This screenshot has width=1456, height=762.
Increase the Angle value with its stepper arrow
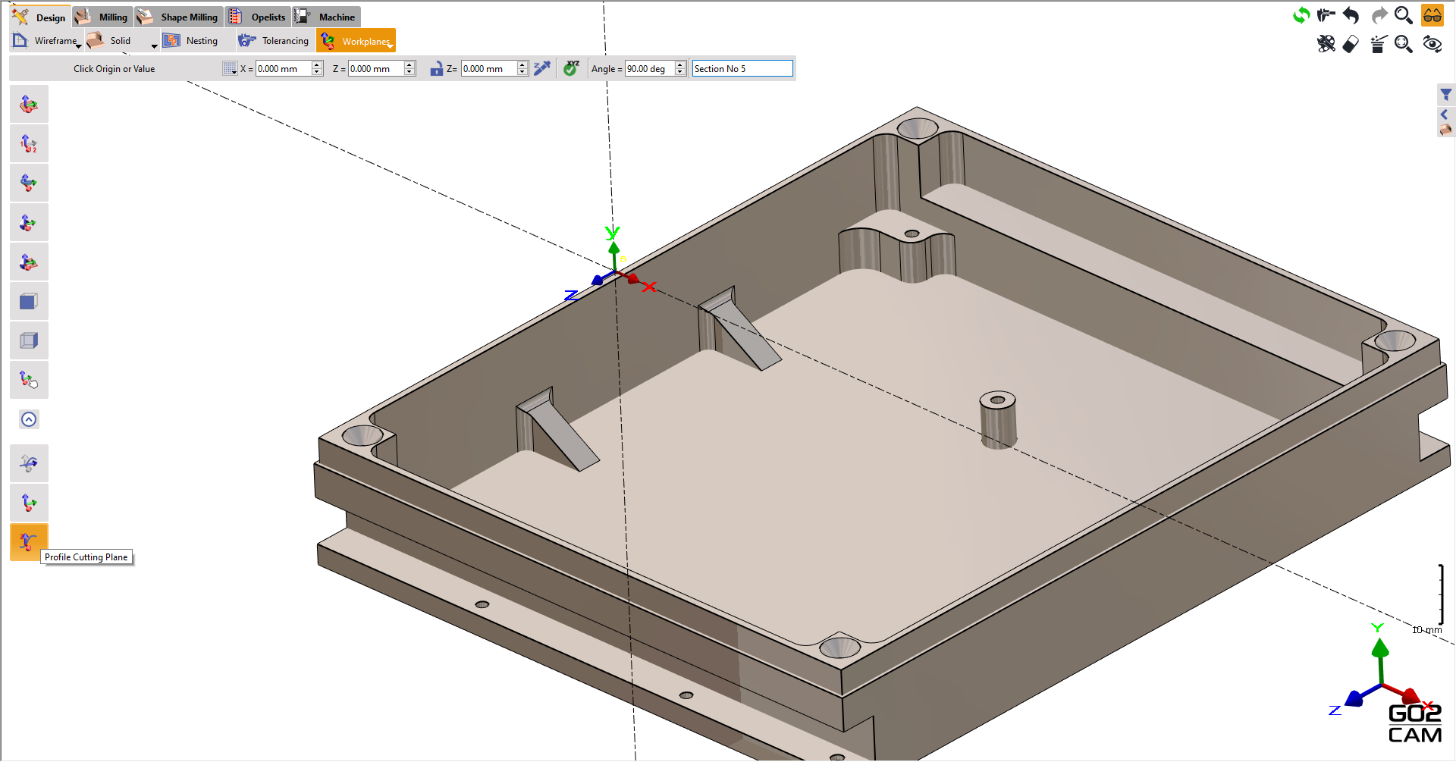tap(679, 64)
